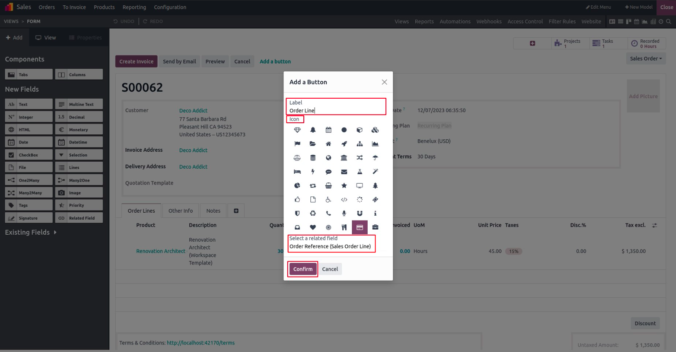Choose the diamond icon in the icon grid
The image size is (676, 352).
click(x=297, y=130)
